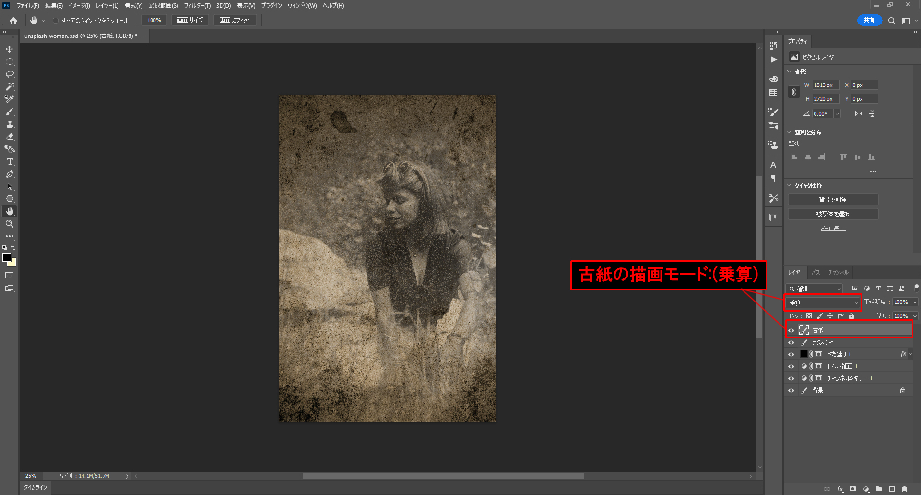Select the Move tool

[10, 49]
